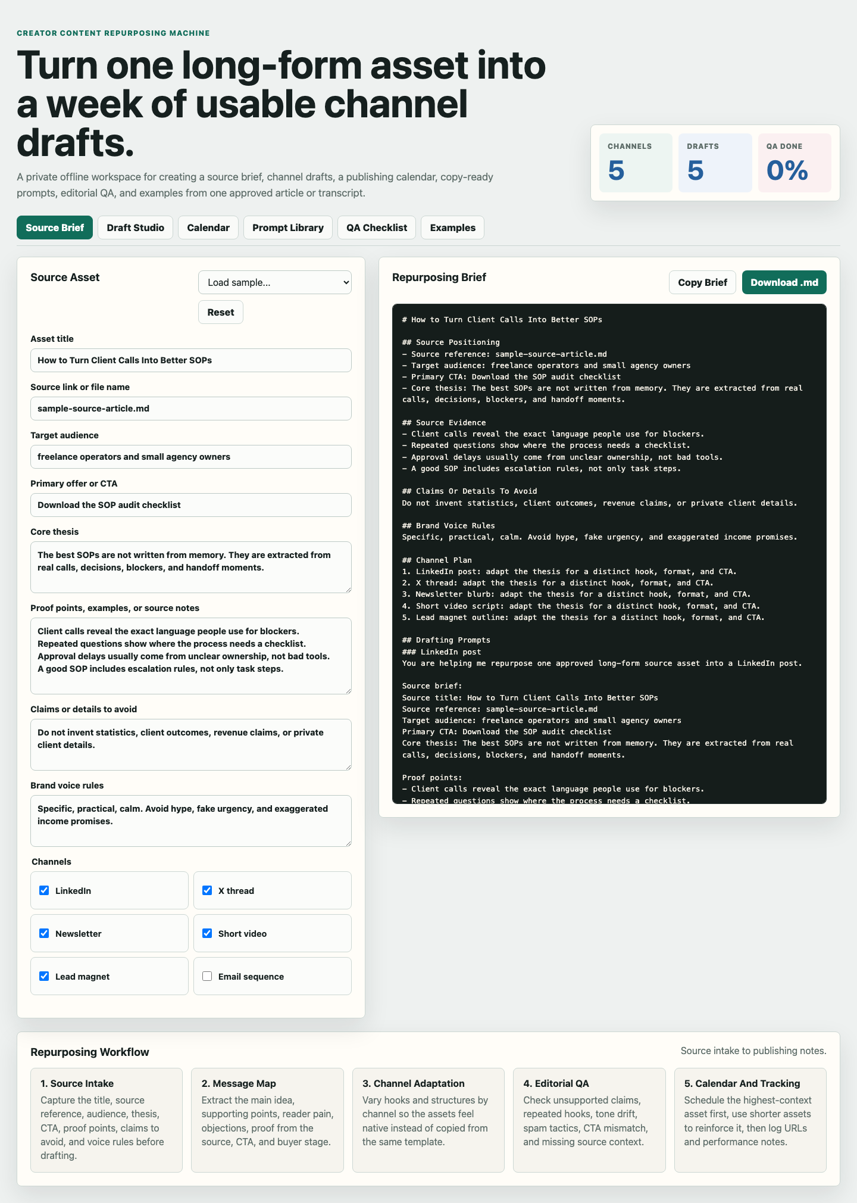
Task: Uncheck the X thread channel checkbox
Action: pos(207,890)
